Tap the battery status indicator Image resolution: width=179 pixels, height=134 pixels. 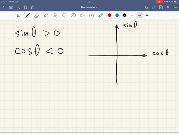(x=176, y=1)
